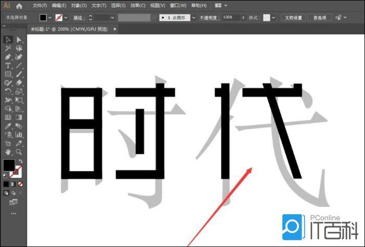Select the Eraser tool
The image size is (365, 247).
point(19,83)
